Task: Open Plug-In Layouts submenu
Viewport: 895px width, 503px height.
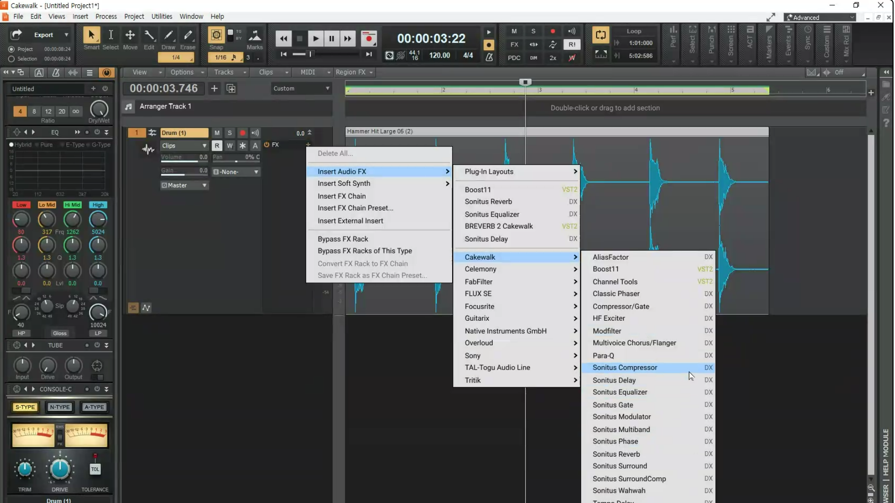Action: [x=516, y=172]
